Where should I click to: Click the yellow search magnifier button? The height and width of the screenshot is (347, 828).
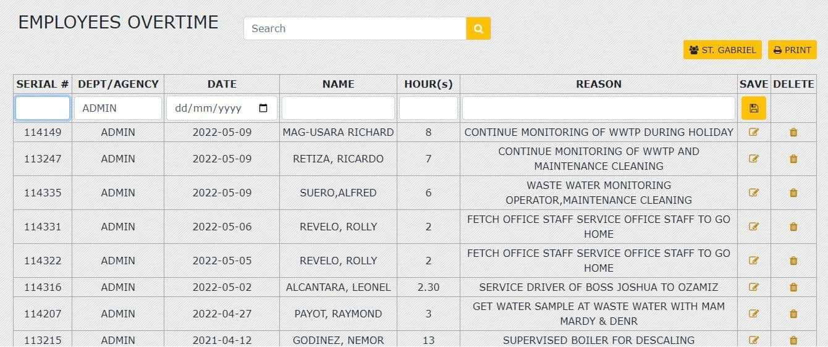click(478, 28)
